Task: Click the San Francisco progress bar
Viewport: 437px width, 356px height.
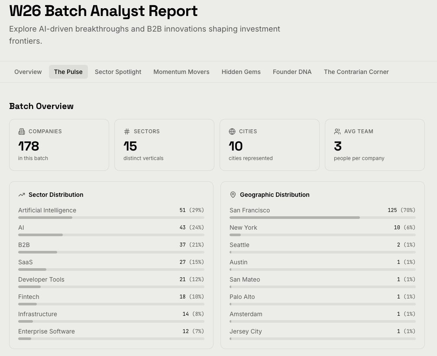Action: 323,218
